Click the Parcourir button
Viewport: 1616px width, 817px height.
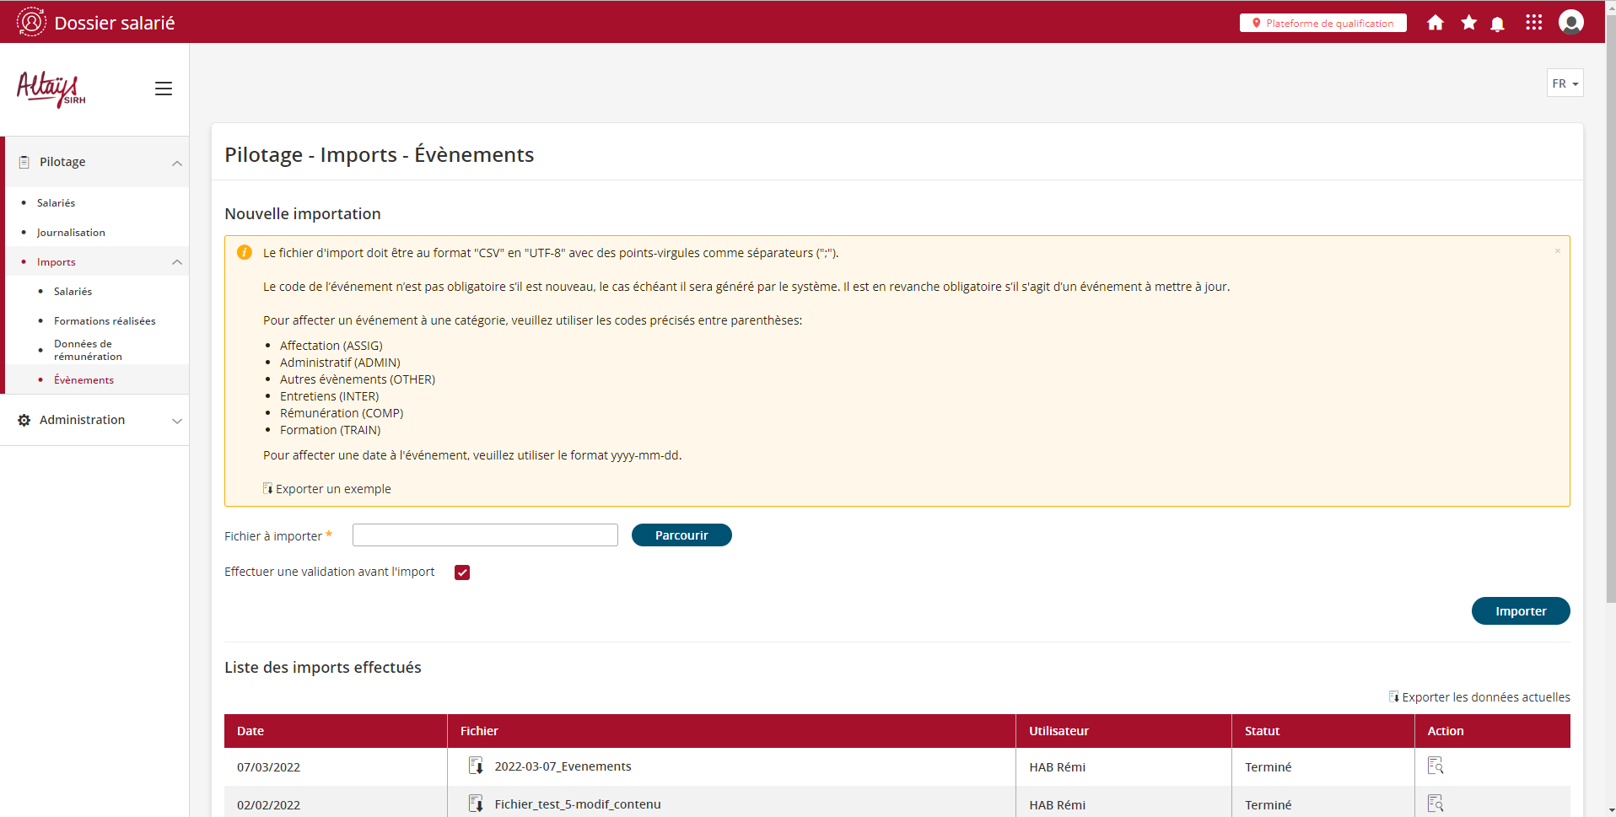[681, 535]
